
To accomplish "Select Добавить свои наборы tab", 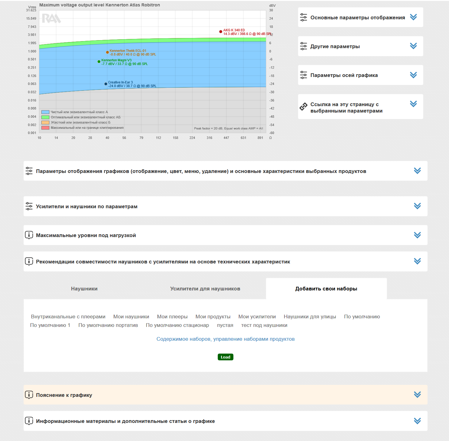I will pos(326,289).
